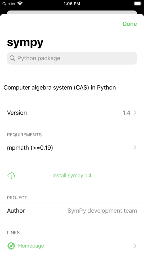Screen dimensions: 144x257
Task: Tap Install sympy 1.4
Action: [72, 175]
